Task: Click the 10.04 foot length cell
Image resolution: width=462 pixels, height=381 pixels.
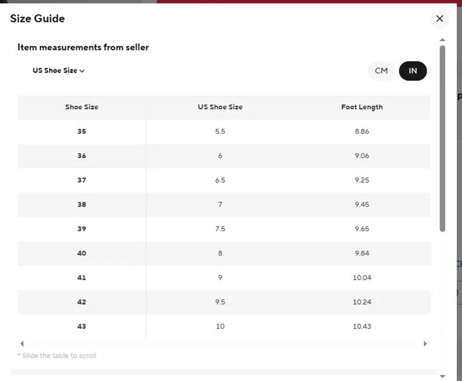Action: 362,278
